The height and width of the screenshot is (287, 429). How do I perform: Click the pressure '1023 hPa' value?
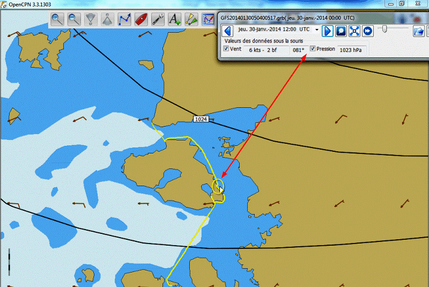(x=351, y=50)
